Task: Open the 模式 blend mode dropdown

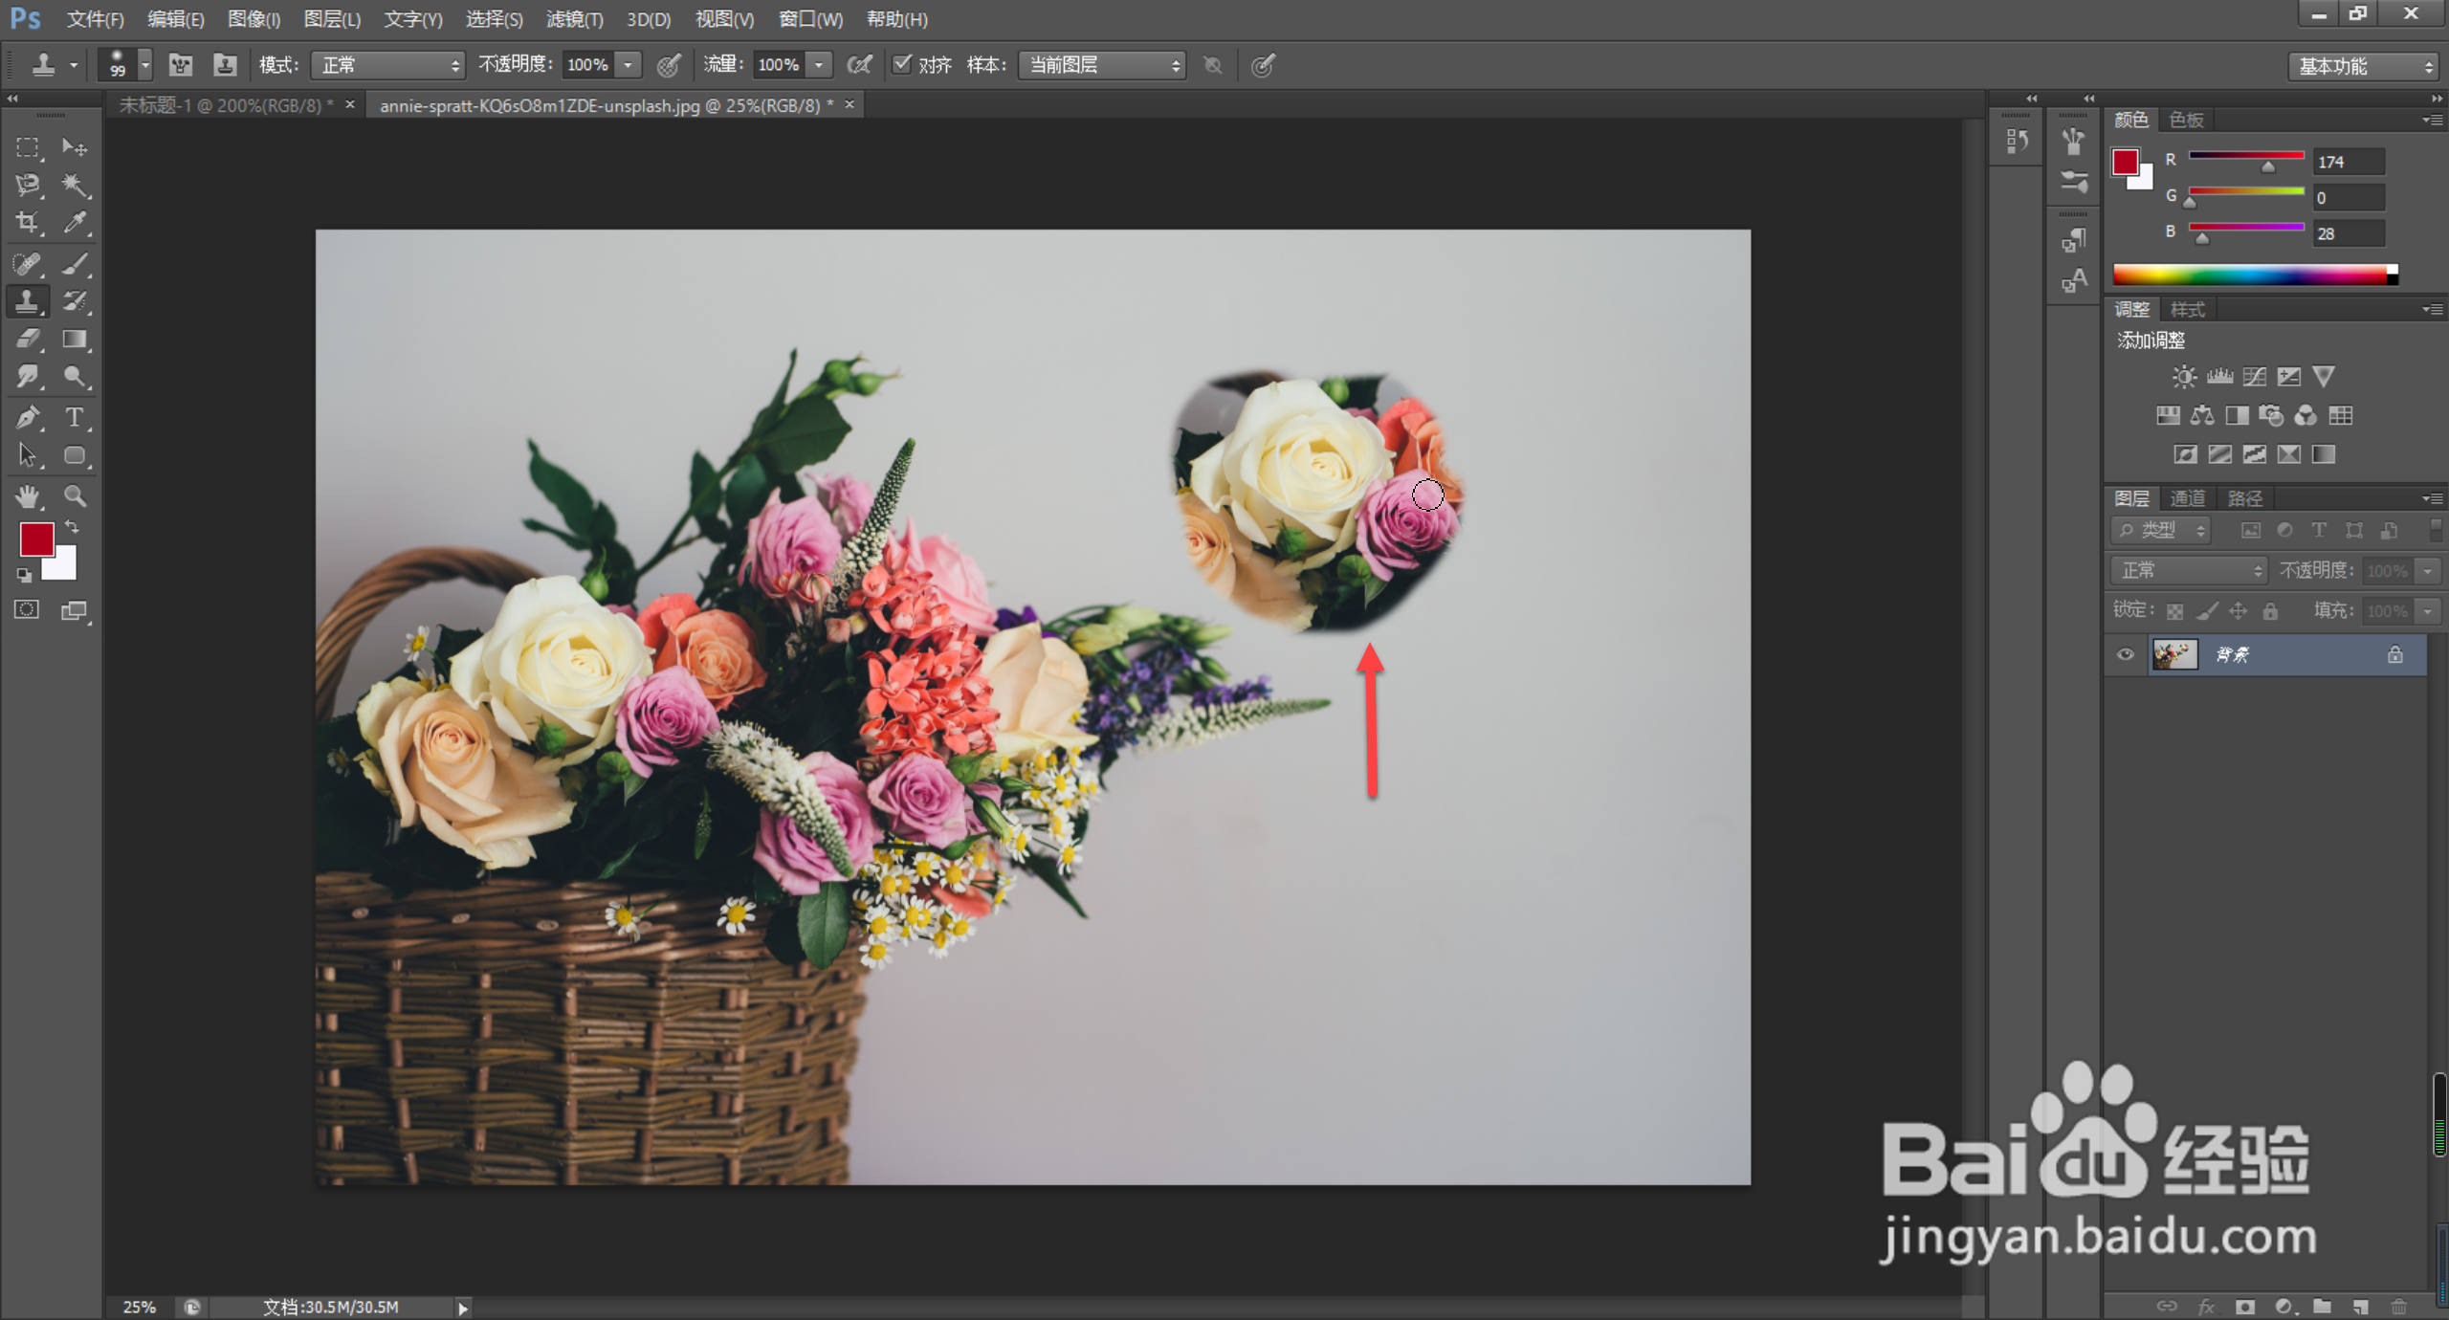Action: point(387,65)
